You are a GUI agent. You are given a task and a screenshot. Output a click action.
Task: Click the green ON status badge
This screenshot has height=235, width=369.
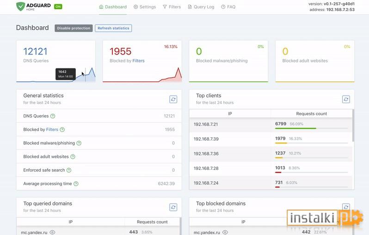click(58, 6)
